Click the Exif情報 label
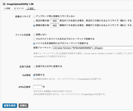 (26, 75)
